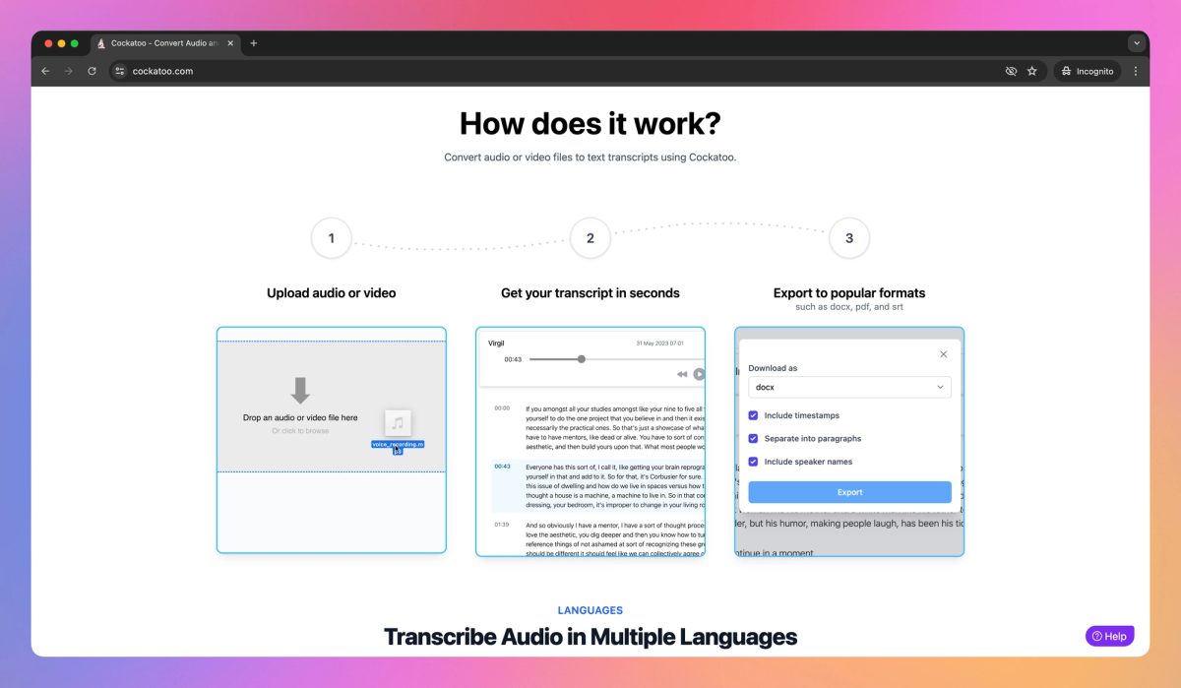Image resolution: width=1181 pixels, height=688 pixels.
Task: Click the 'How does it work?' heading
Action: (x=590, y=123)
